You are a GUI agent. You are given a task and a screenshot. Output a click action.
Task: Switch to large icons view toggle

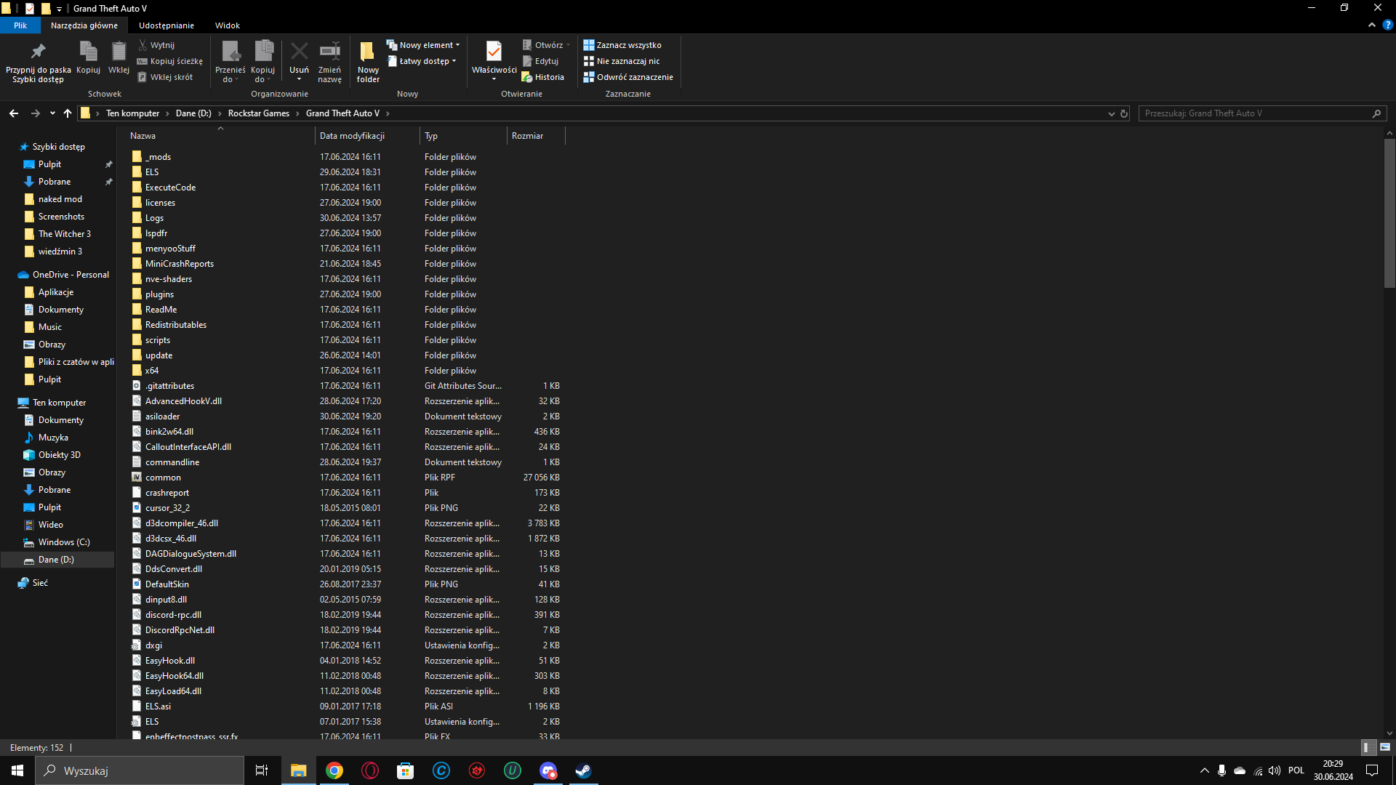[1384, 747]
